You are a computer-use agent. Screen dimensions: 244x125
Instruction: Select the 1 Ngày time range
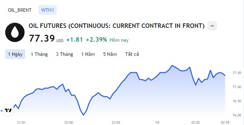click(15, 54)
